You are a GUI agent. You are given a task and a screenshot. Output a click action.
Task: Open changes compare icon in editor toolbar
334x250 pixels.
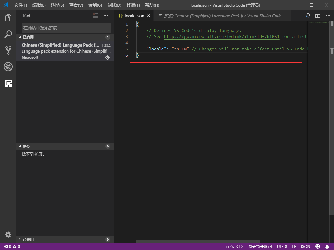(307, 16)
